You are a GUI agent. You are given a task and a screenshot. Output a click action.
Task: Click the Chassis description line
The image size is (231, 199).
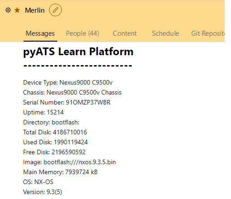pos(72,92)
